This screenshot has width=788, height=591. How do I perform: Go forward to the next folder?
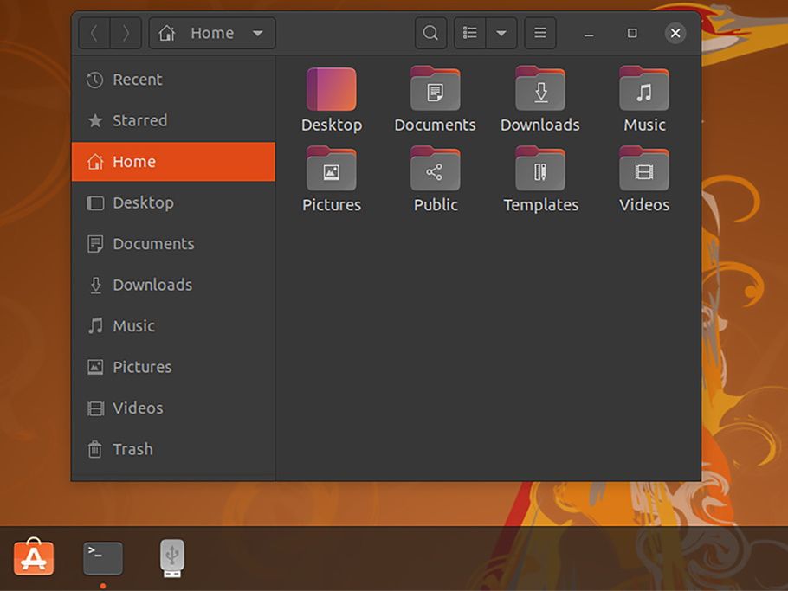pyautogui.click(x=126, y=34)
